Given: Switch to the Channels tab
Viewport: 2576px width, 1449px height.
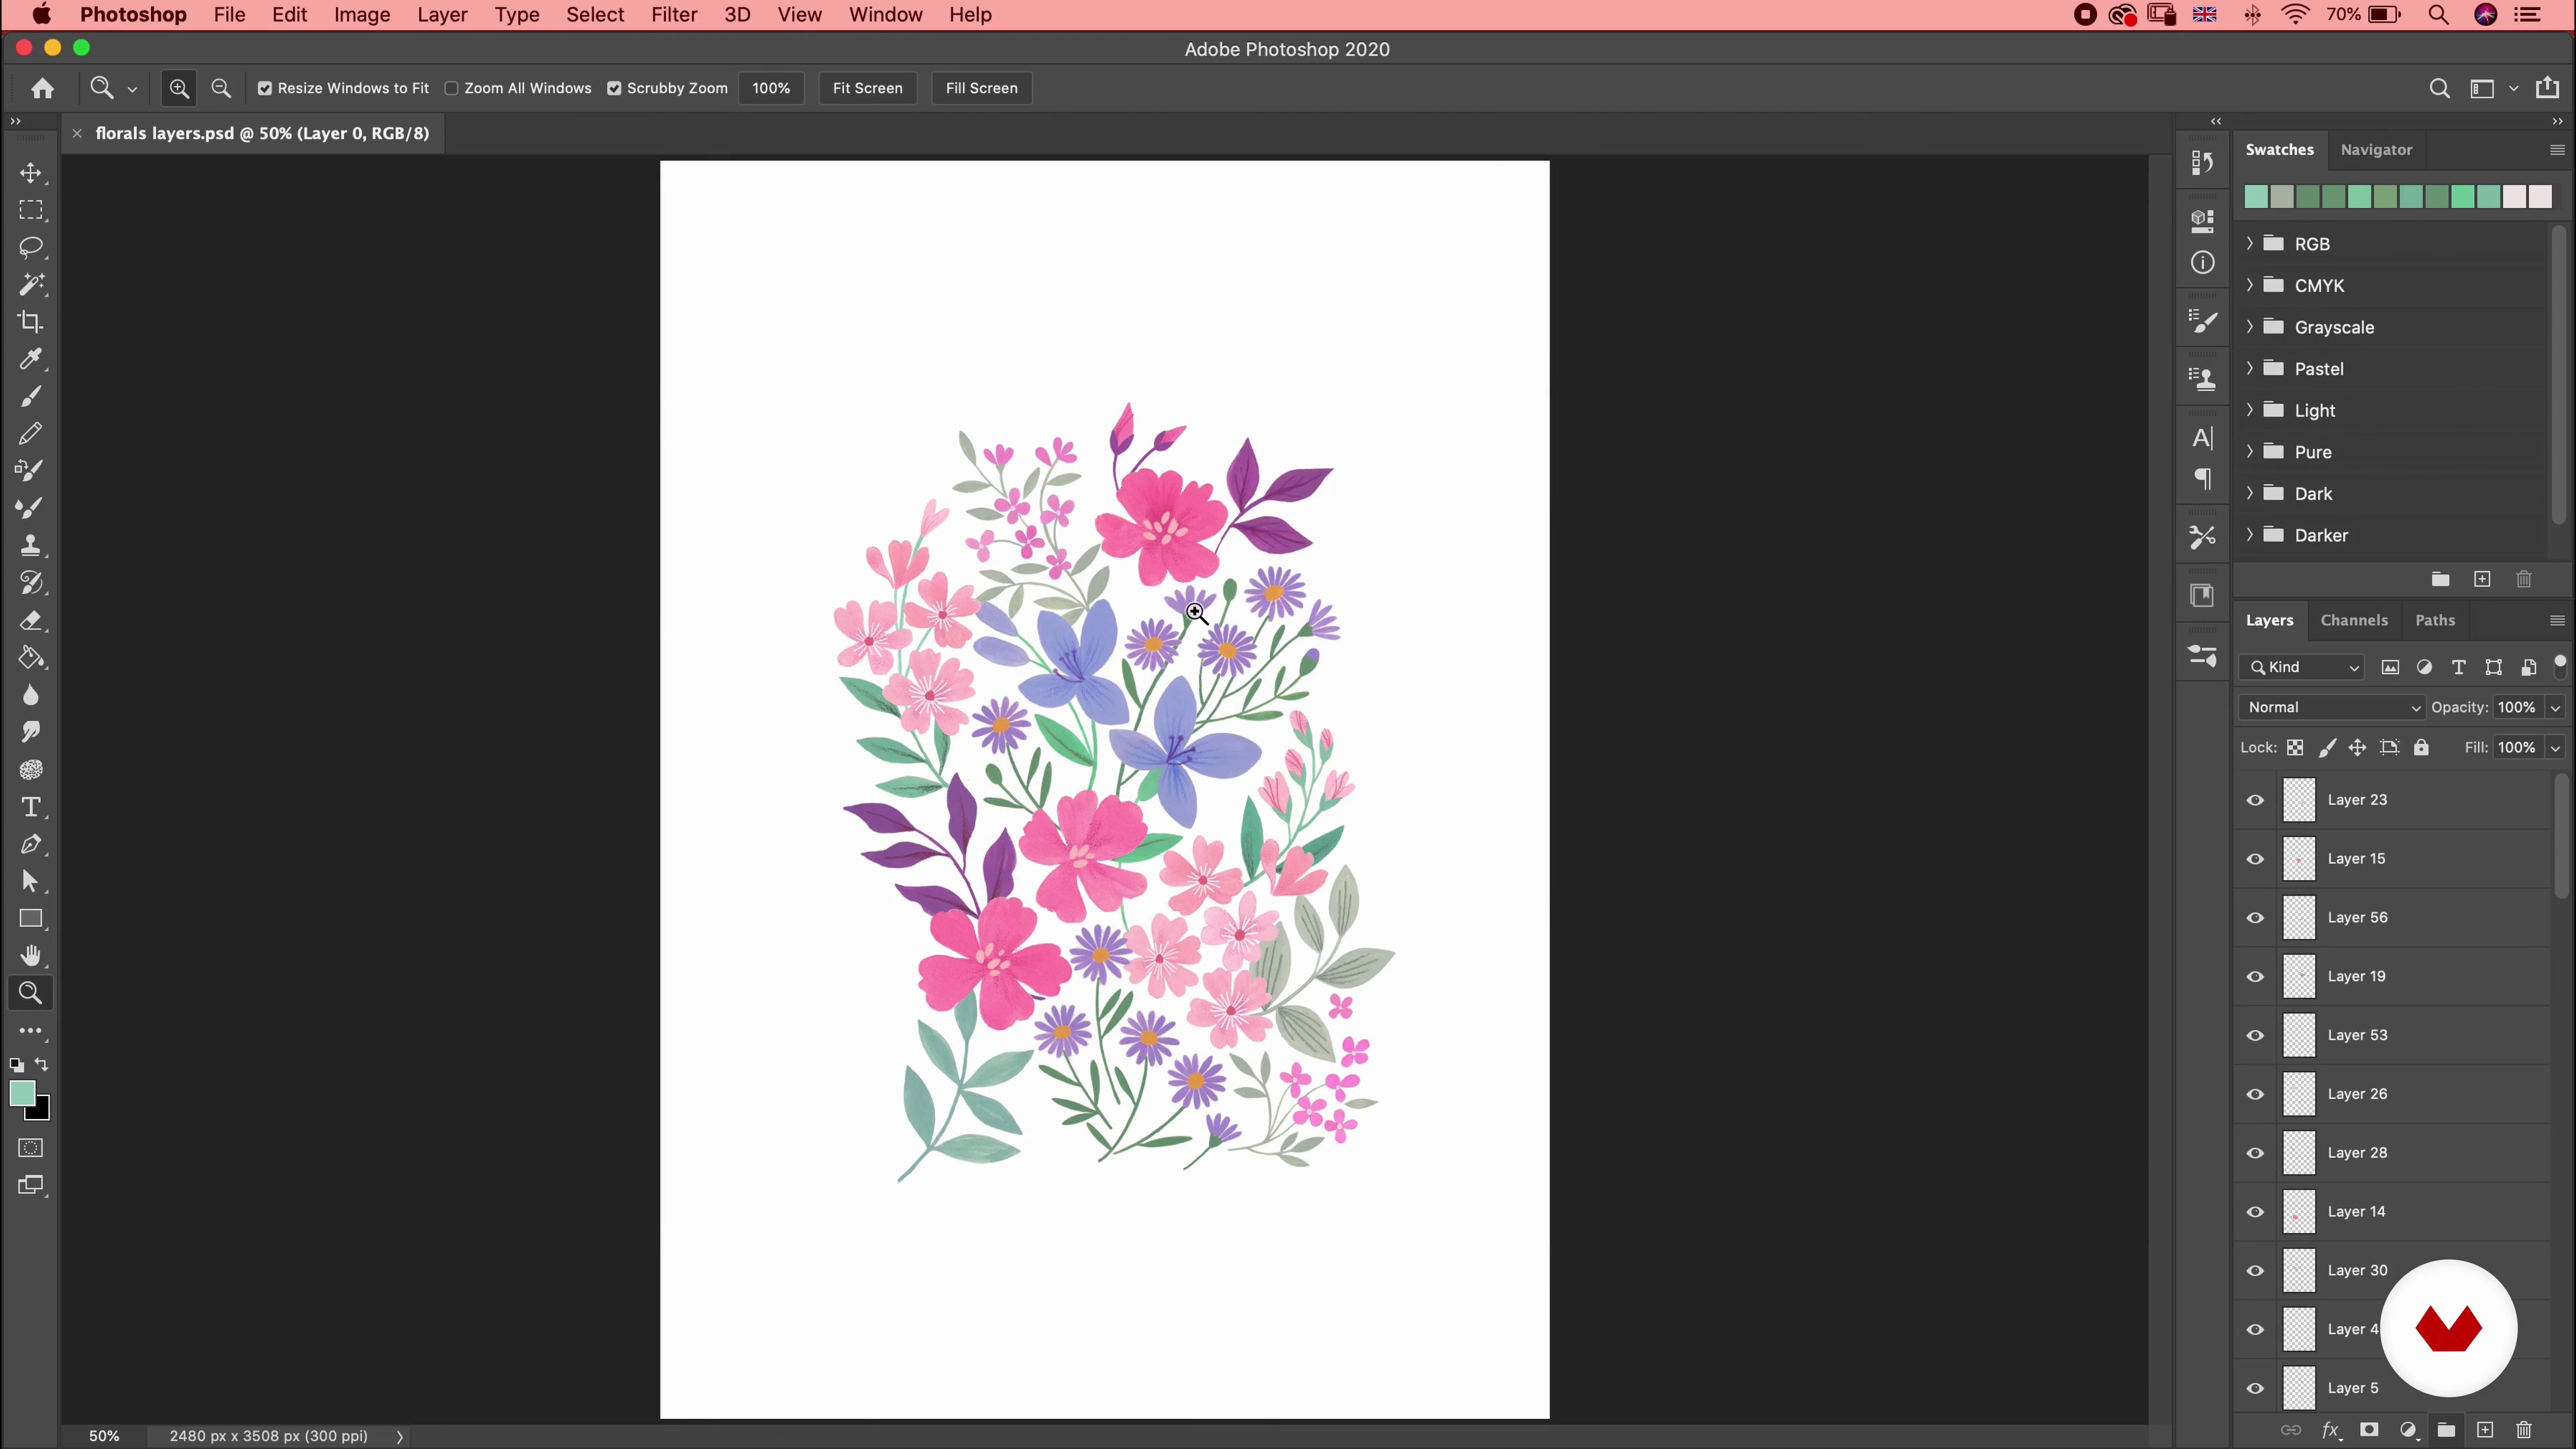Looking at the screenshot, I should pos(2353,621).
